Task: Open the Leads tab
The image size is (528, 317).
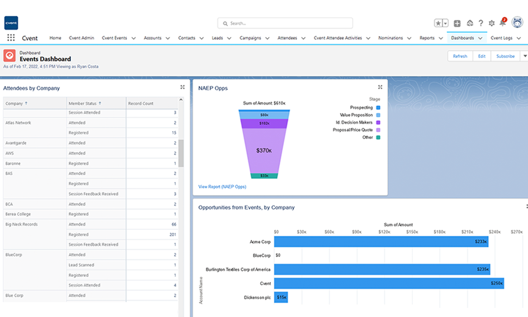Action: click(217, 38)
